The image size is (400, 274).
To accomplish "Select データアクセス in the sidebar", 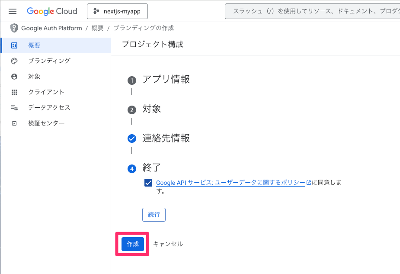I will coord(49,107).
